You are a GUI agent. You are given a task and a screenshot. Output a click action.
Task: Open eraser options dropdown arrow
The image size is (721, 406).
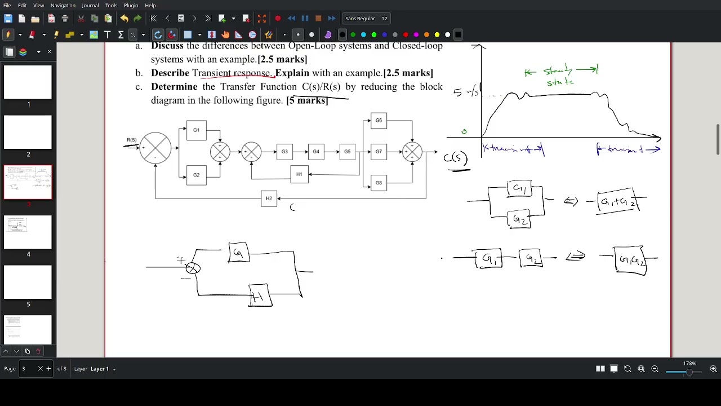pos(44,34)
